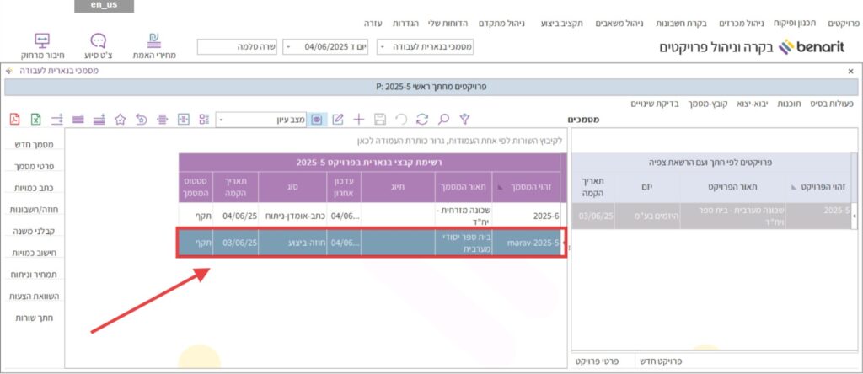Click the filter funnel icon
The image size is (863, 374).
(x=464, y=120)
